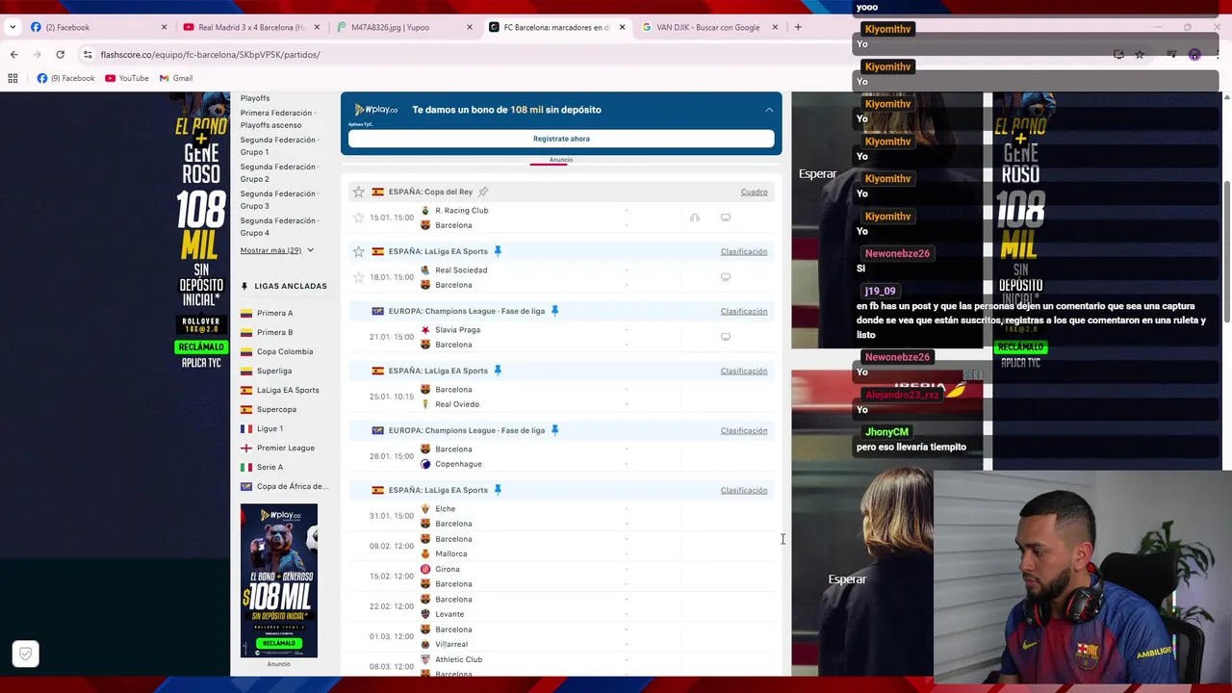
Task: Open Primera Federación Playoffs ascenso link
Action: pos(276,118)
